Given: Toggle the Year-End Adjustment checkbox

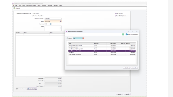Looking at the screenshot, I should point(116,16).
